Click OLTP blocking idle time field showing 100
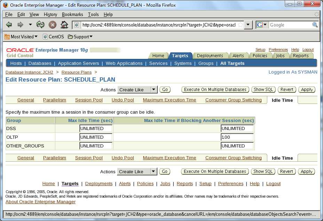 pyautogui.click(x=237, y=137)
